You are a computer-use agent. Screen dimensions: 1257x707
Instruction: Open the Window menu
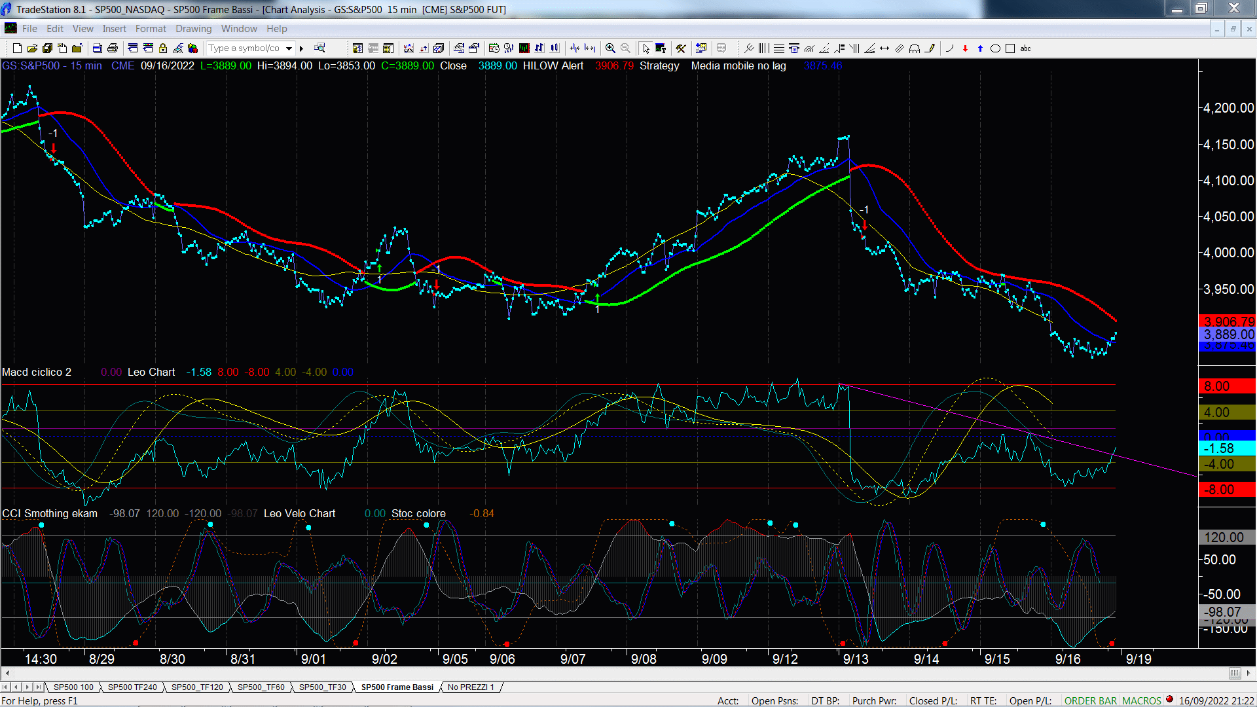coord(239,29)
